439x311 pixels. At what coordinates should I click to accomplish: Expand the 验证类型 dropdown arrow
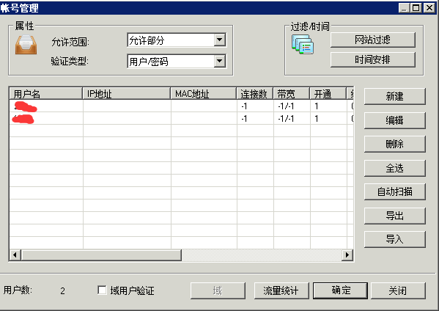click(220, 61)
